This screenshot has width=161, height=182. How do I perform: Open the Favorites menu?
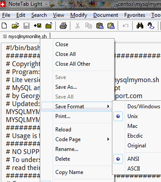point(134,15)
